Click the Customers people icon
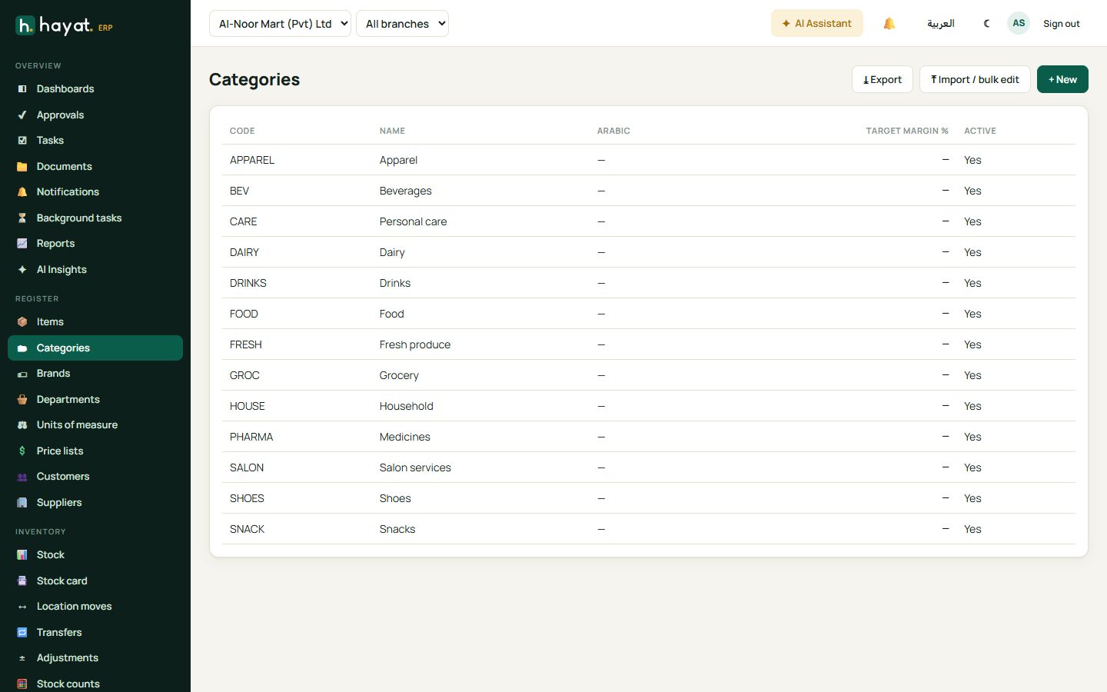Viewport: 1107px width, 692px height. point(22,477)
